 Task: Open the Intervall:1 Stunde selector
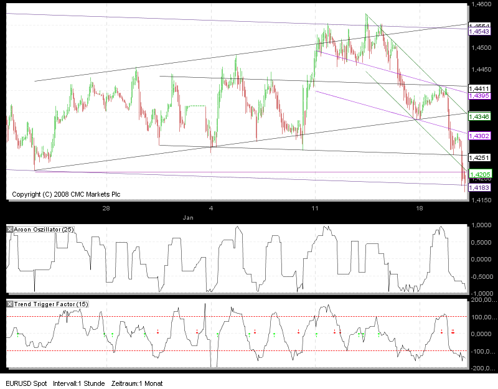(82, 384)
